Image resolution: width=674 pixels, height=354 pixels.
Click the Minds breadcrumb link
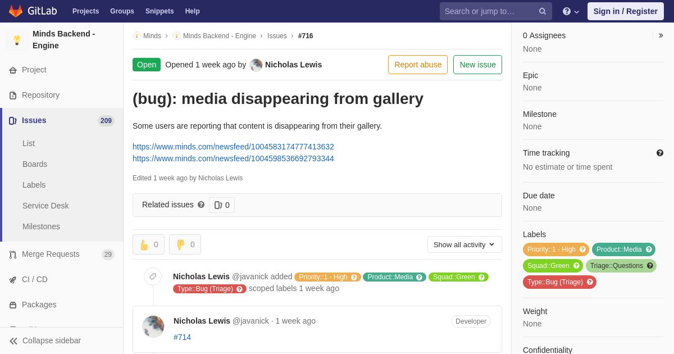tap(152, 36)
